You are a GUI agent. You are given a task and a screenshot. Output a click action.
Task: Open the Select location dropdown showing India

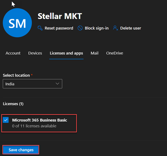tap(33, 84)
